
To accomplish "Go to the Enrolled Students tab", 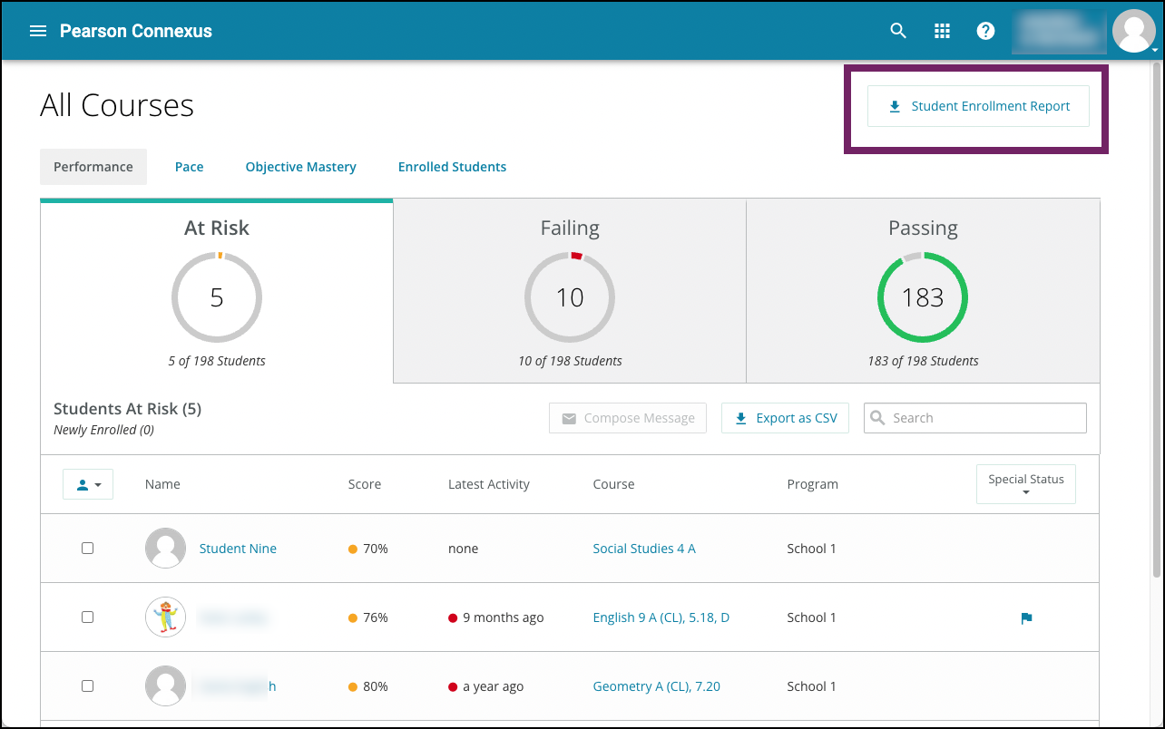I will (452, 167).
